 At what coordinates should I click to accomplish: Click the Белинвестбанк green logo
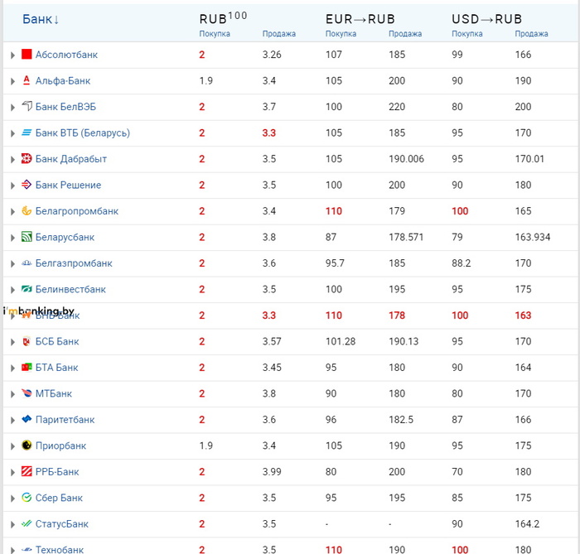(x=27, y=289)
